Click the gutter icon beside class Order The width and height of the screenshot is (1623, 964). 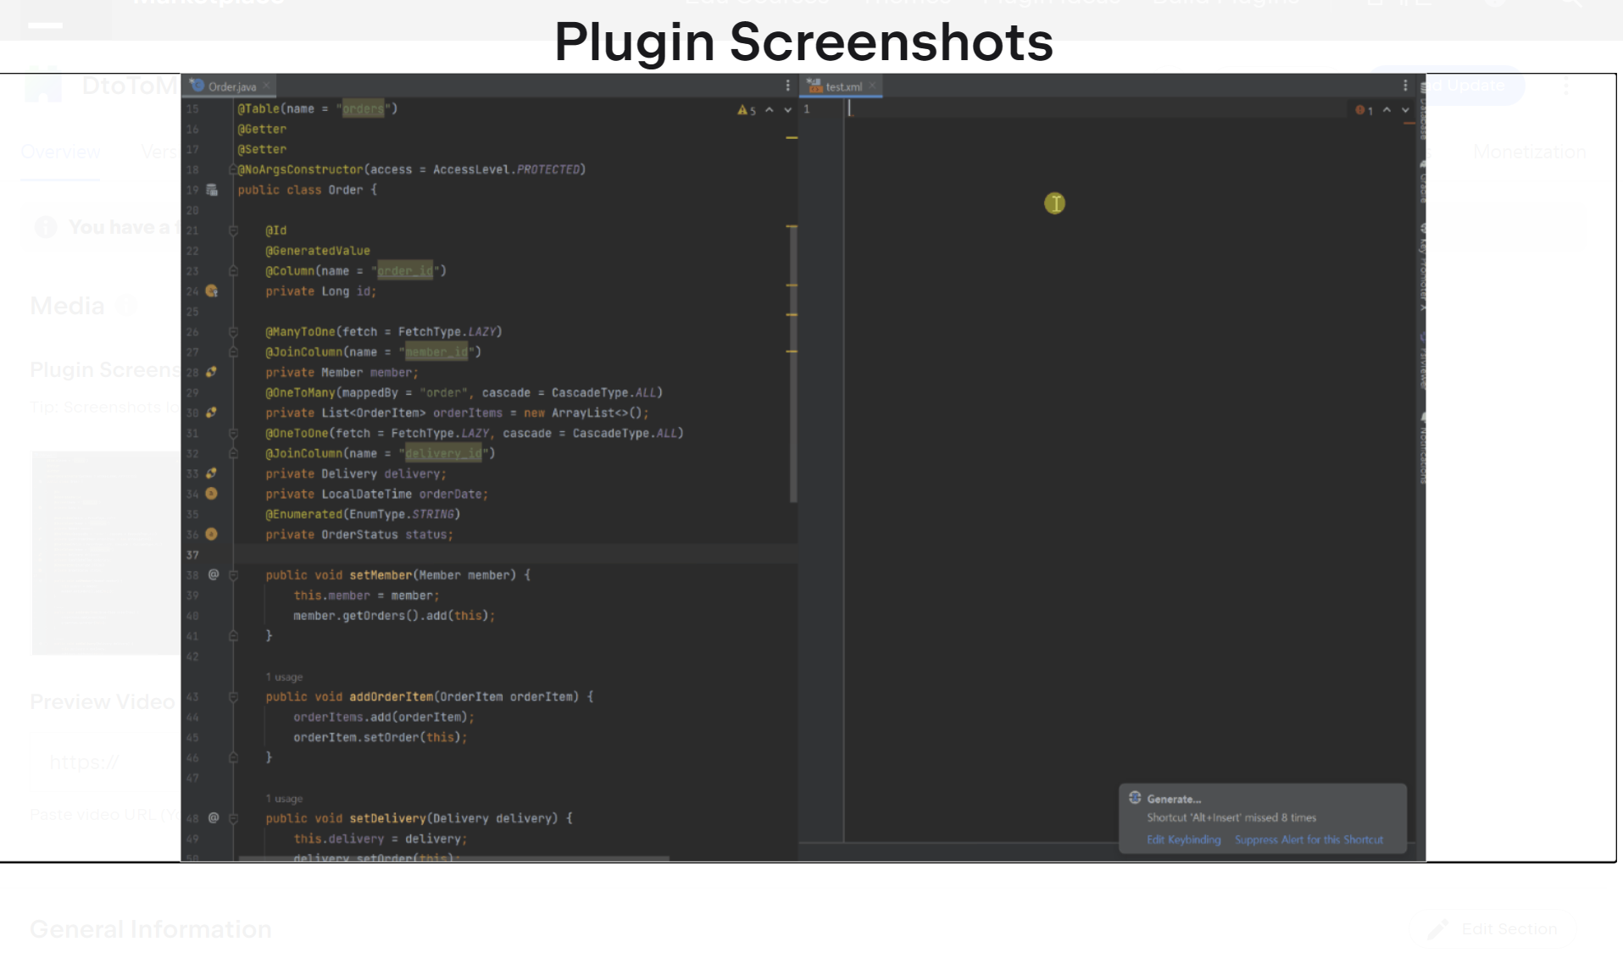pyautogui.click(x=212, y=190)
